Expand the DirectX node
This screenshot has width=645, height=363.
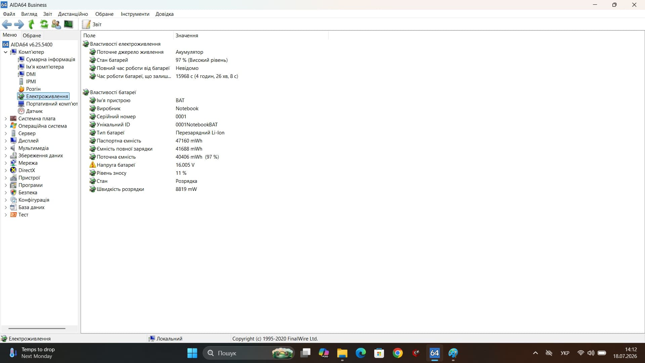pyautogui.click(x=5, y=170)
